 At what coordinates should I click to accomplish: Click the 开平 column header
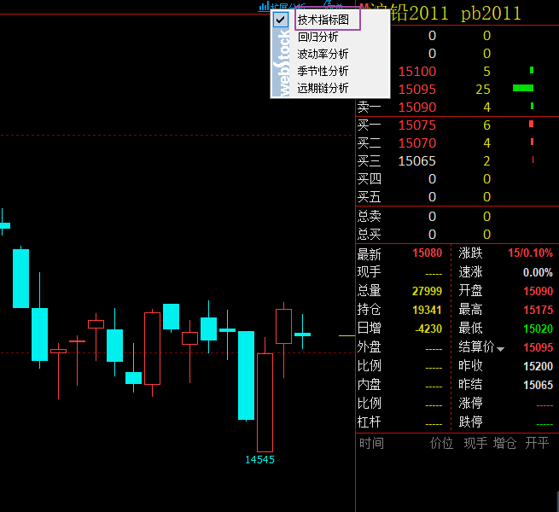pyautogui.click(x=537, y=443)
